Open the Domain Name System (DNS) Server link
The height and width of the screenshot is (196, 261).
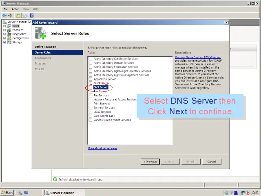(198, 57)
